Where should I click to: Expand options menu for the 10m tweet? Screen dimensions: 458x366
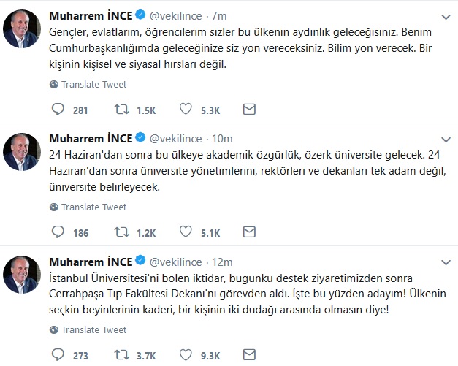tap(446, 138)
